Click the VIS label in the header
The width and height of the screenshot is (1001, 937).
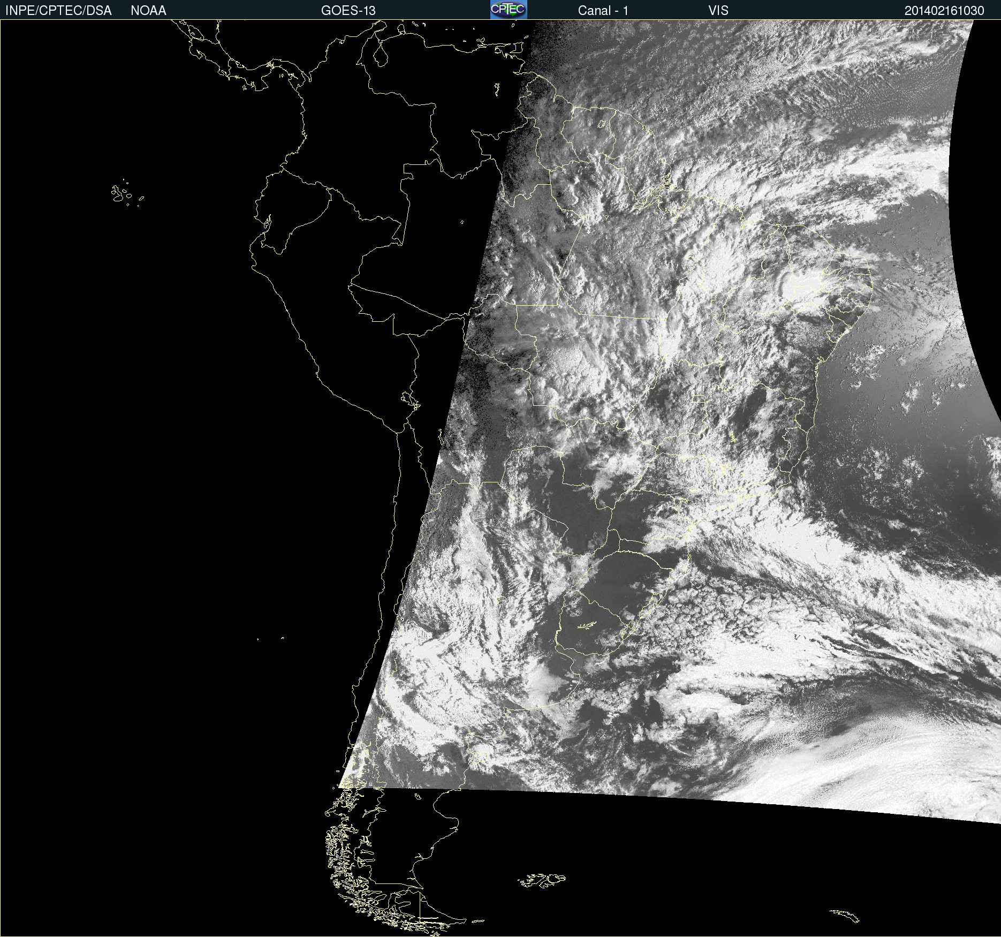pyautogui.click(x=718, y=10)
